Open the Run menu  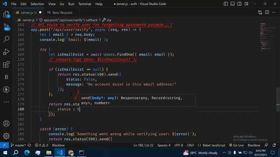tap(71, 4)
